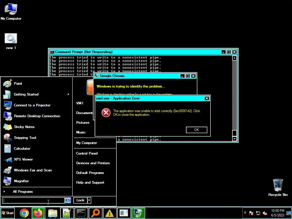
Task: Click the Start menu search box
Action: click(x=34, y=200)
